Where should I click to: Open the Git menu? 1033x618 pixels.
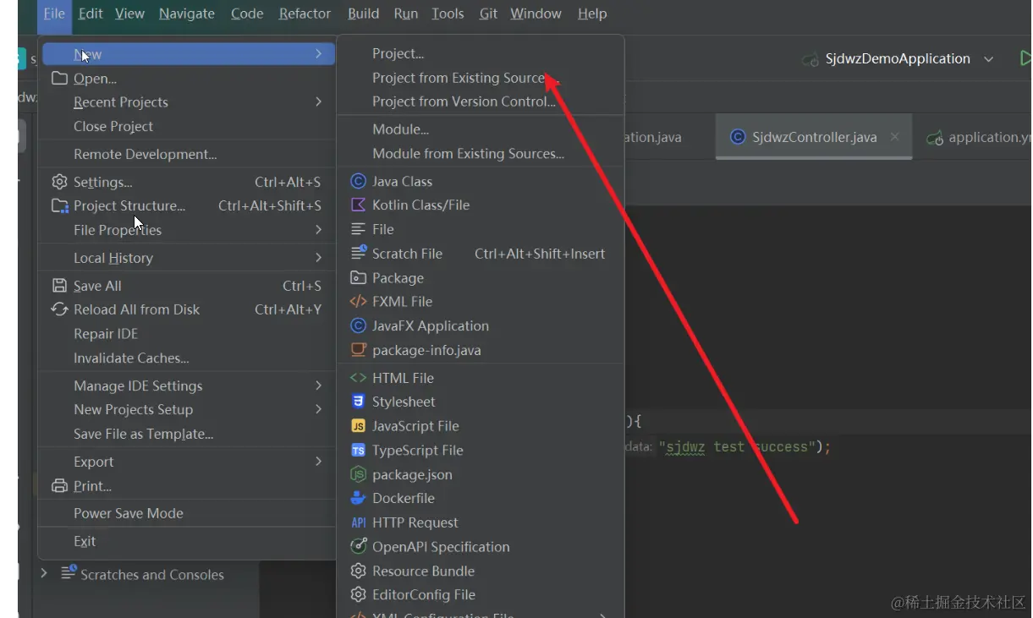click(488, 14)
